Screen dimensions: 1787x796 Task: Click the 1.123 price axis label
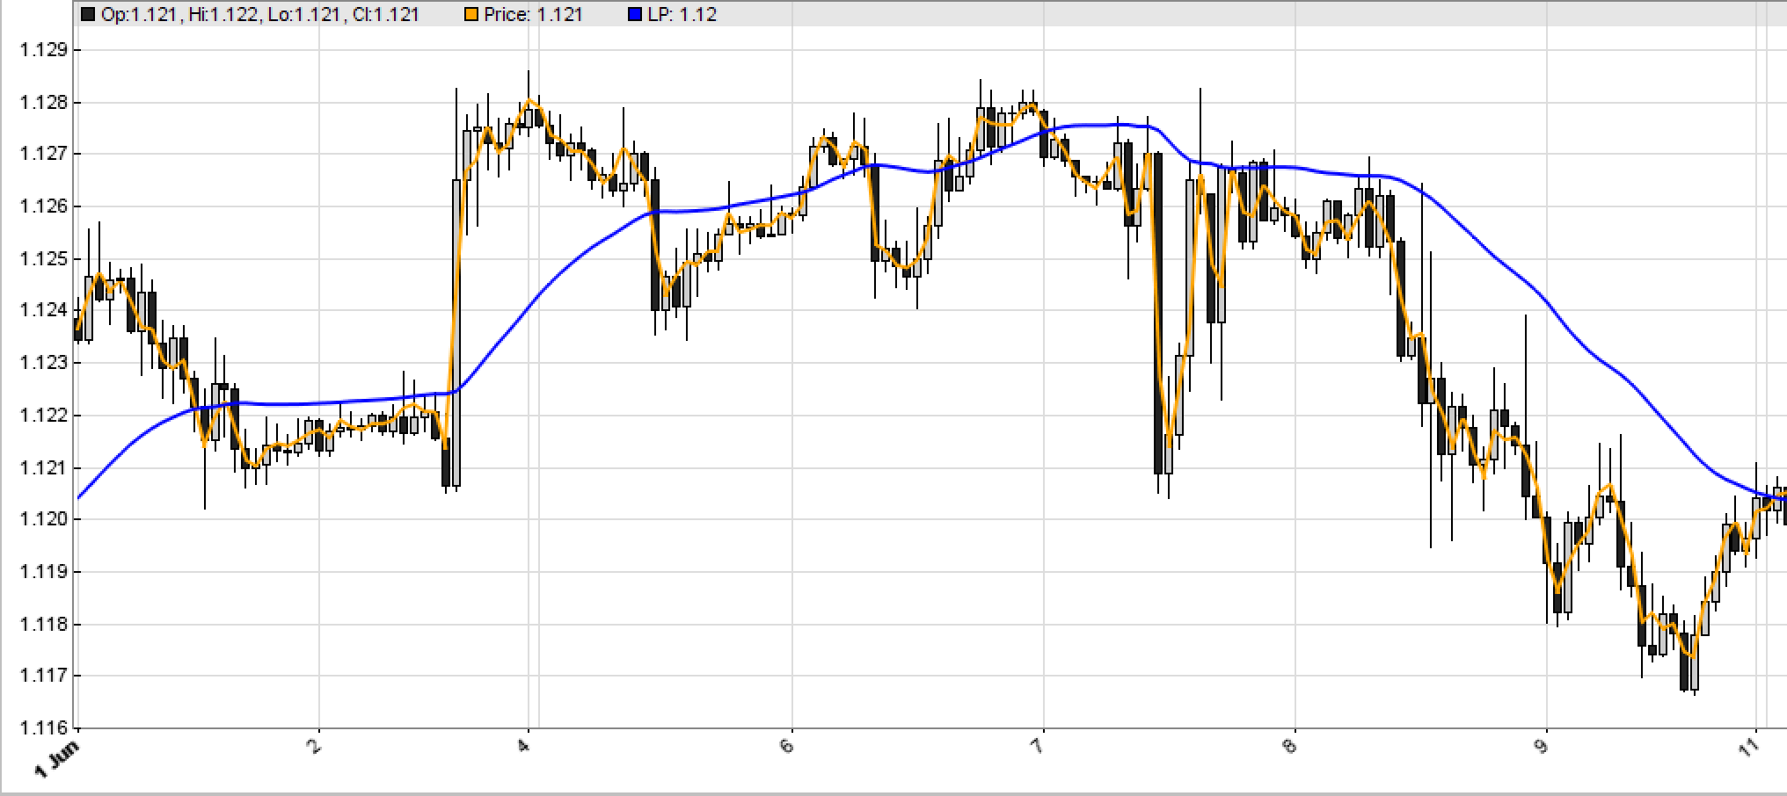pyautogui.click(x=43, y=363)
